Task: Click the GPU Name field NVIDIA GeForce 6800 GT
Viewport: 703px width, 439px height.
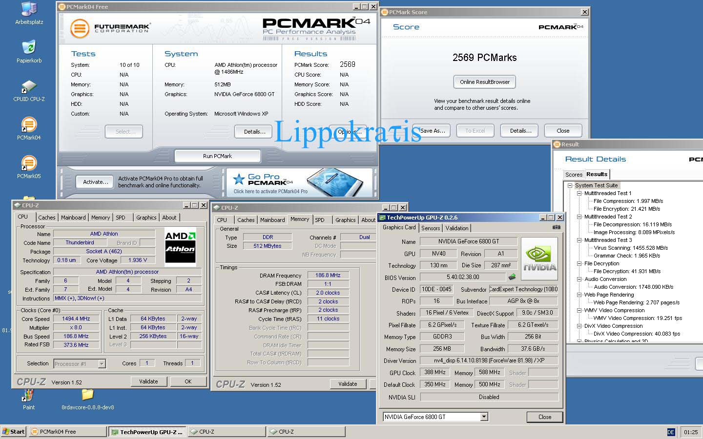Action: 469,241
